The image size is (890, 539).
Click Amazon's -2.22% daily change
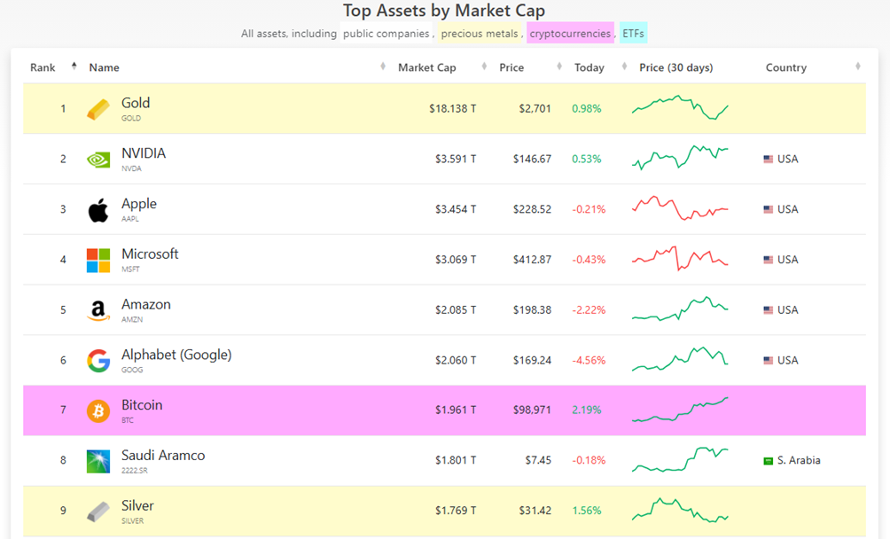point(589,310)
